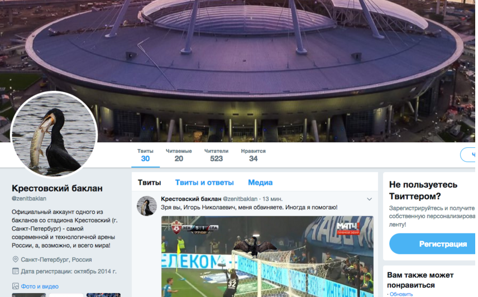Click the small tweet author avatar
Image resolution: width=478 pixels, height=297 pixels.
coord(147,206)
